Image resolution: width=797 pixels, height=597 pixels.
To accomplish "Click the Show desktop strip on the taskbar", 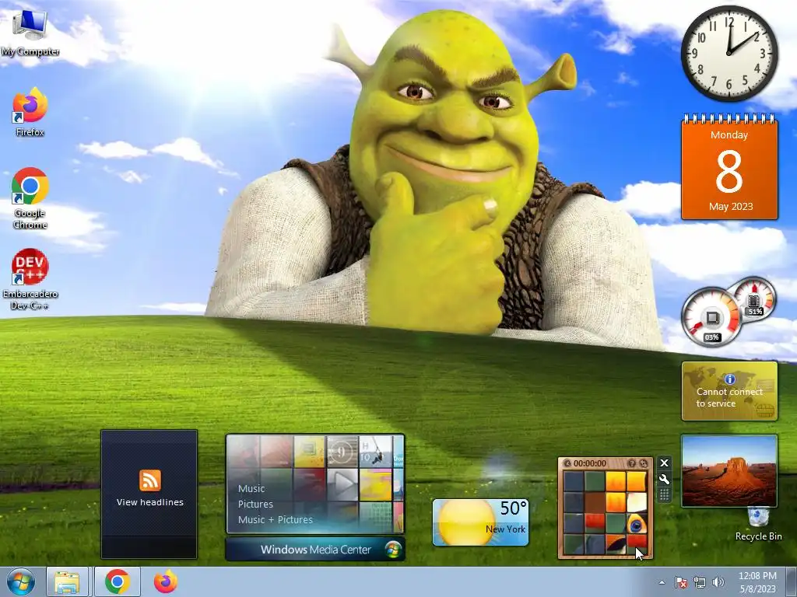I will [x=792, y=581].
